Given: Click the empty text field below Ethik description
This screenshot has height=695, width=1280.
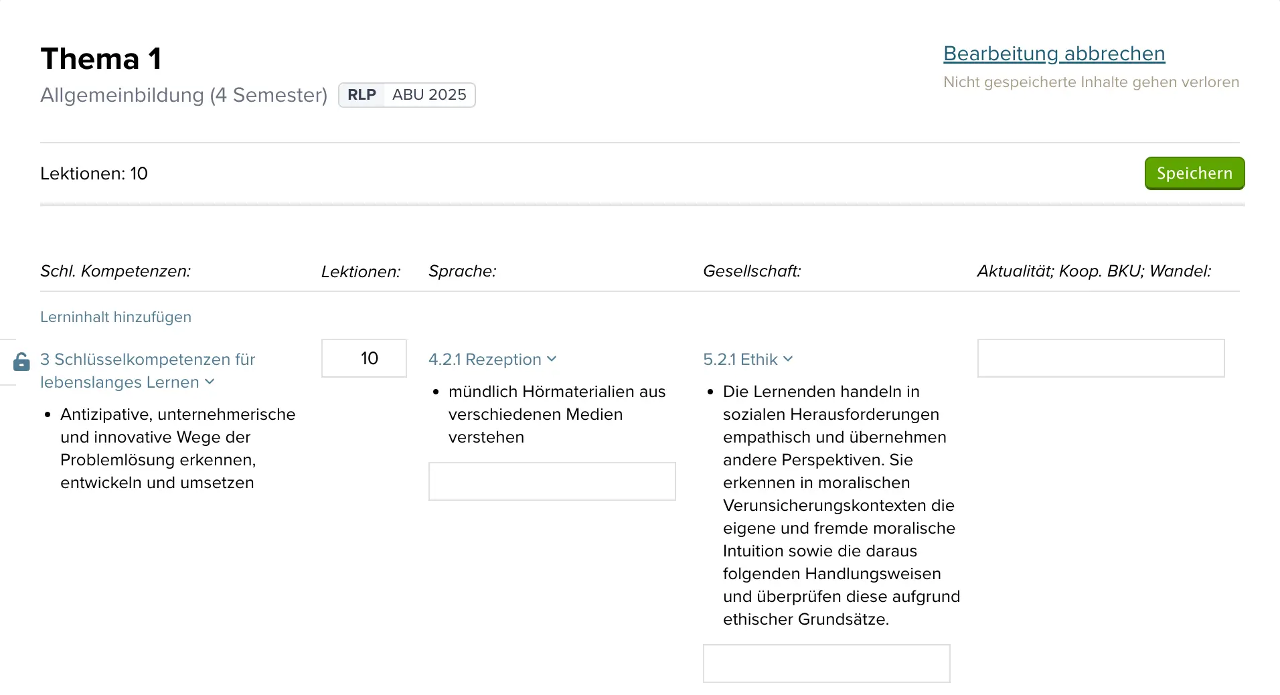Looking at the screenshot, I should click(826, 664).
